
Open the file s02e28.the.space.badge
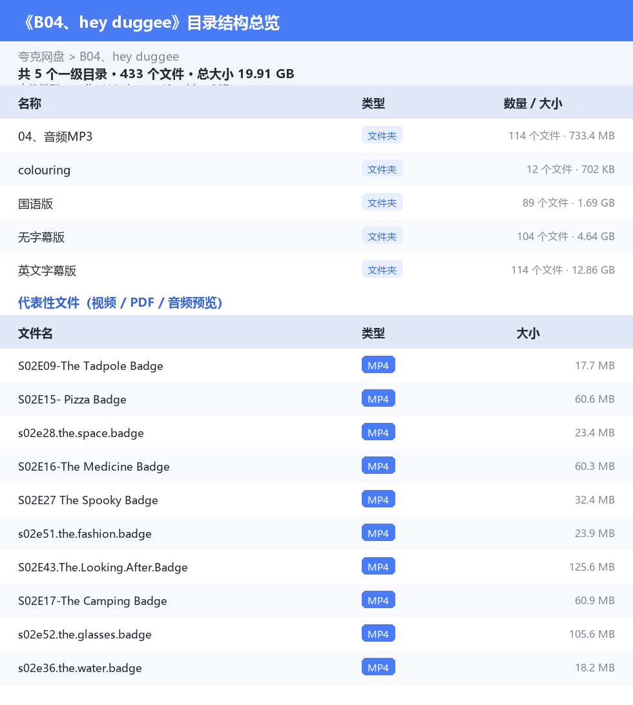(81, 433)
